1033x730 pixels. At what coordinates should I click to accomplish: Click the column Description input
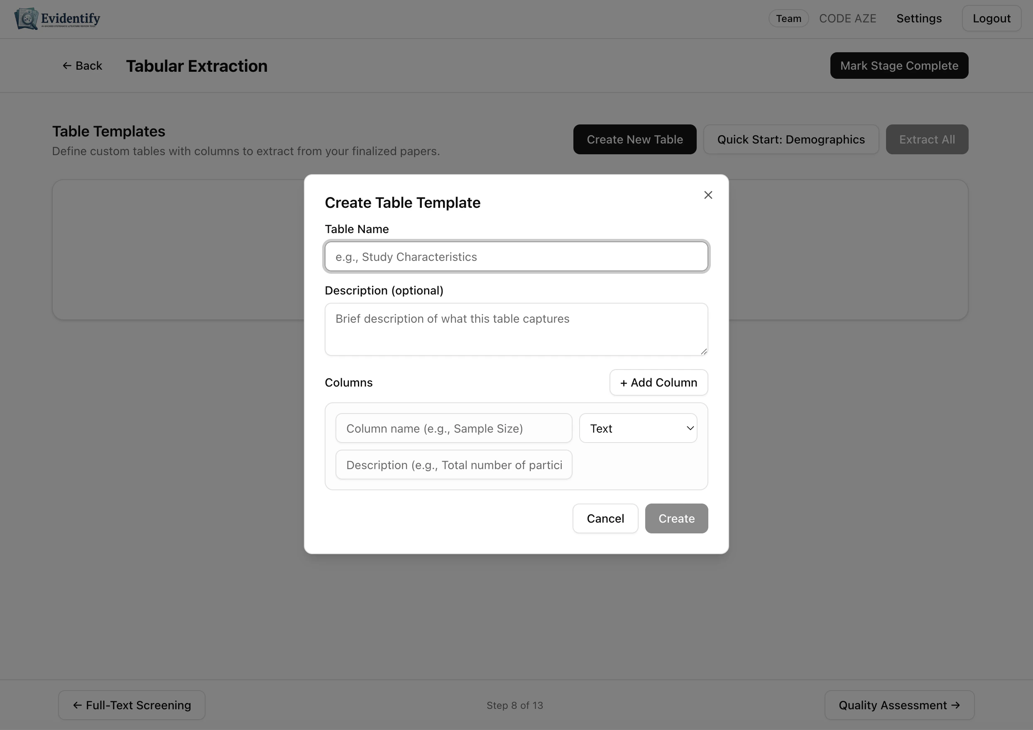click(x=453, y=465)
